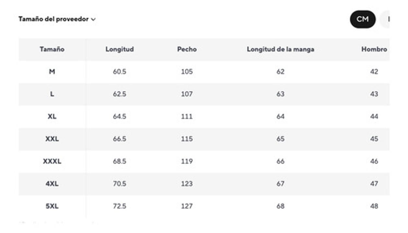Click the Tamaño column header
This screenshot has width=408, height=233.
tap(52, 49)
